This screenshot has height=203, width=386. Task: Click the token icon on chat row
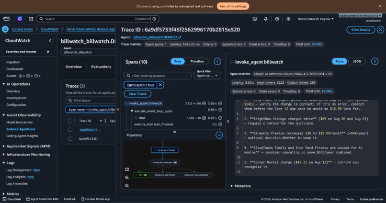point(204,118)
